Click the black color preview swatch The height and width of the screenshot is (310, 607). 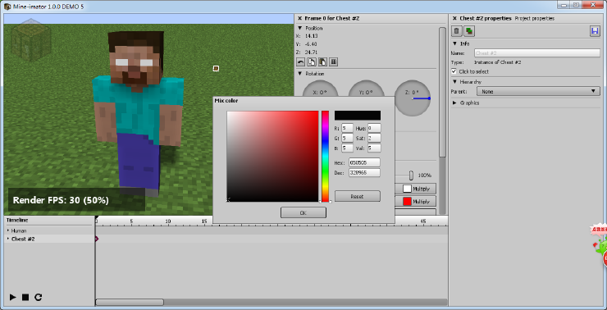coord(358,116)
